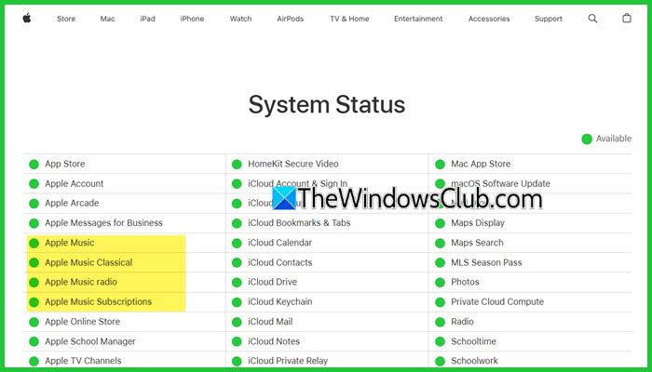Open the Store menu
Viewport: 652px width, 372px height.
click(66, 19)
